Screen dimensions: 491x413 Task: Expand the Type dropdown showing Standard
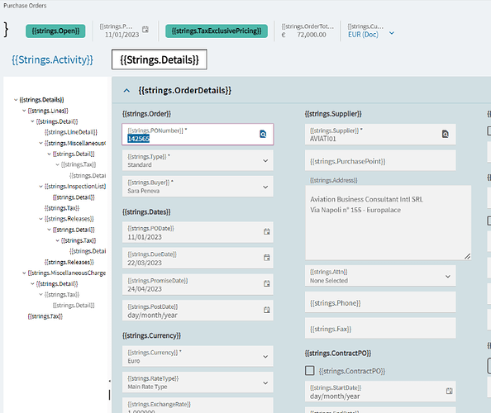(198, 160)
